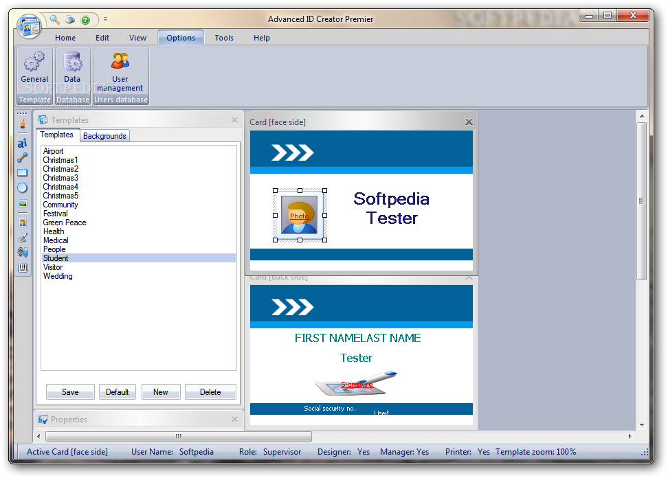Click Social security no. text on back card
The height and width of the screenshot is (478, 668).
pos(330,409)
